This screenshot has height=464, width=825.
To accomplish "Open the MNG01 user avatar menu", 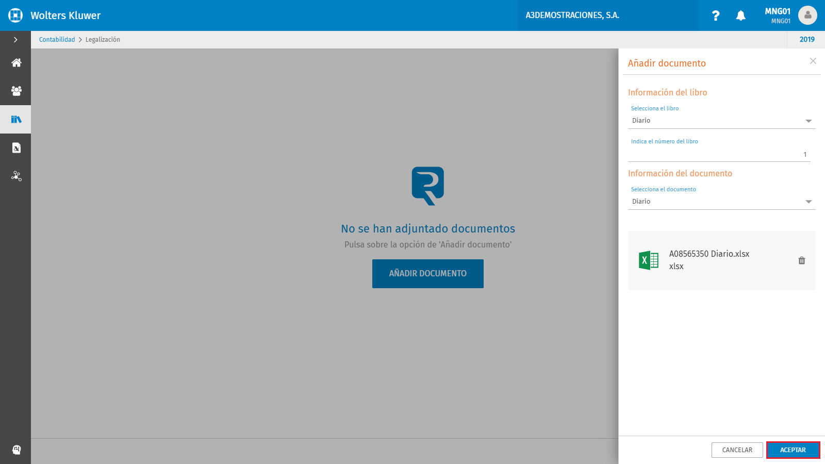I will [x=807, y=15].
